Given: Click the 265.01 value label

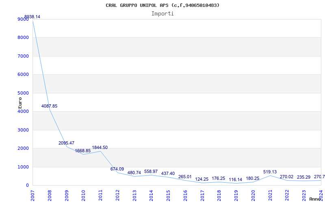Looking at the screenshot, I should point(185,177).
